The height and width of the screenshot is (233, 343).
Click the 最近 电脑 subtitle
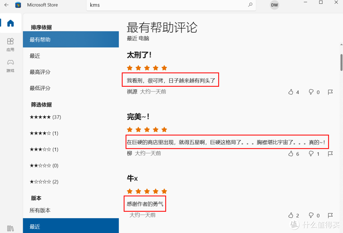pos(138,38)
